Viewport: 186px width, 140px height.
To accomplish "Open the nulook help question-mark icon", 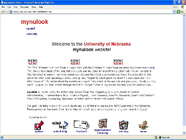I will pos(60,125).
